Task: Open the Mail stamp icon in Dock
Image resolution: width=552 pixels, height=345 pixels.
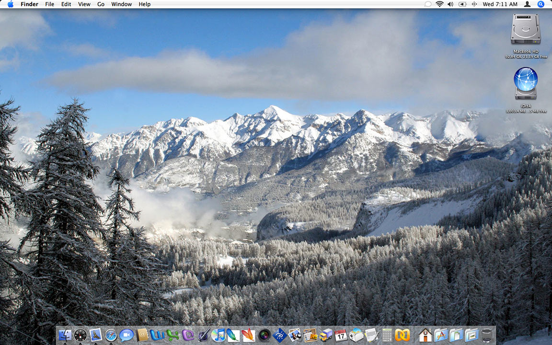Action: click(x=95, y=335)
